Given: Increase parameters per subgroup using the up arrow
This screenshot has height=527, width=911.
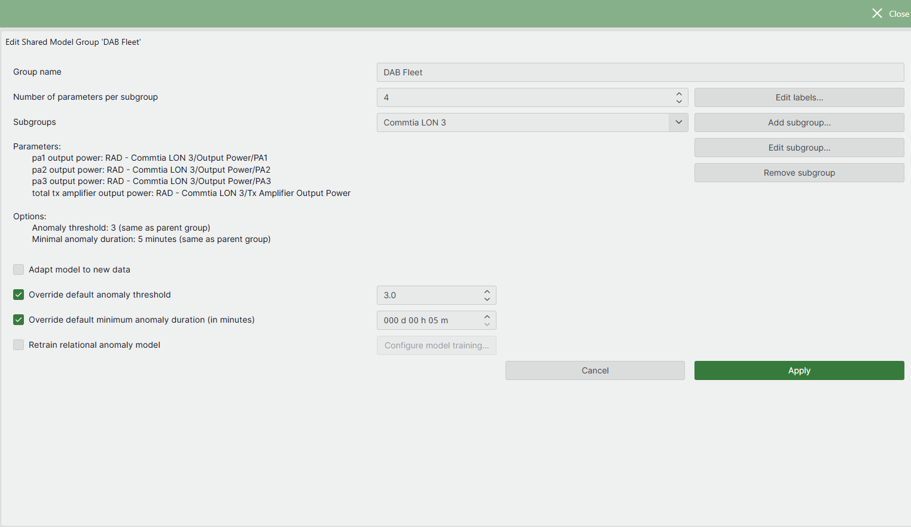Looking at the screenshot, I should (x=679, y=94).
